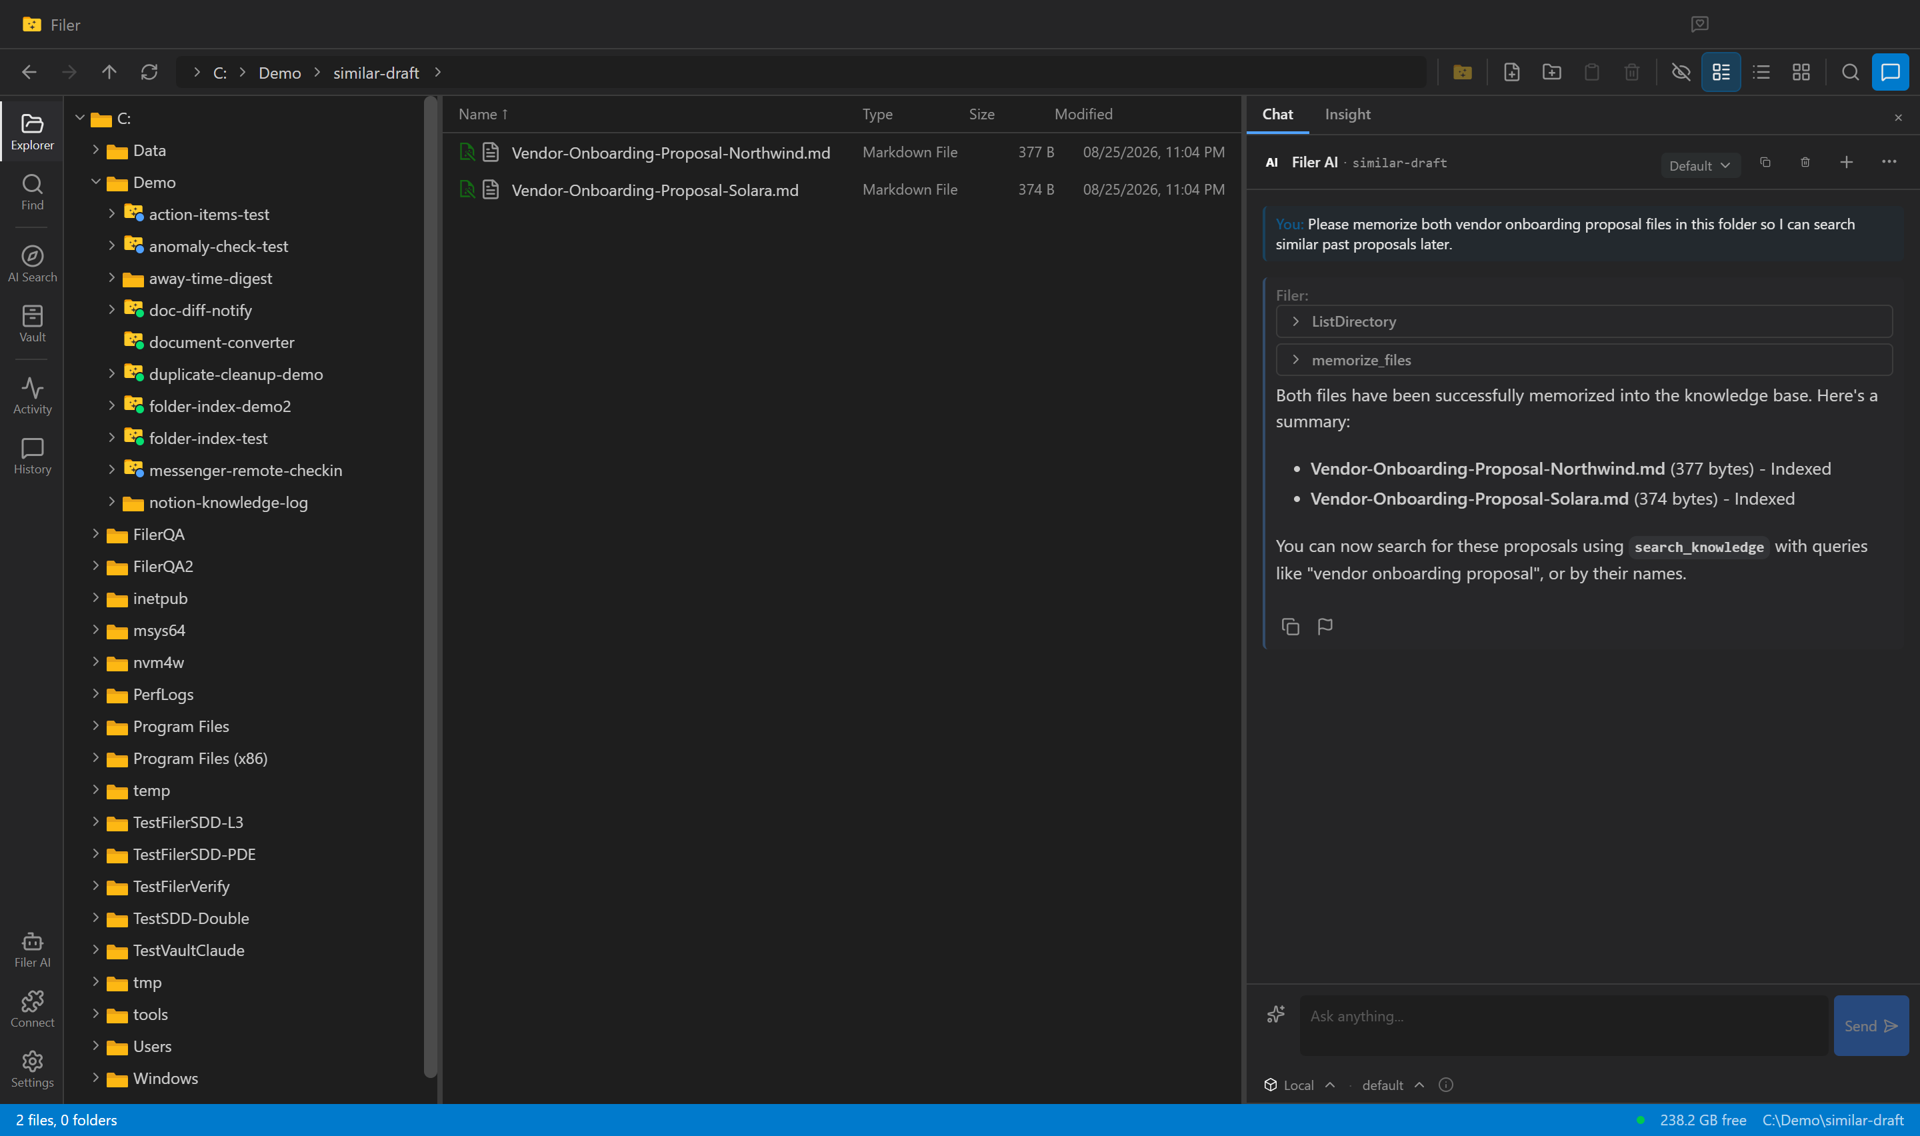The width and height of the screenshot is (1920, 1136).
Task: Open the Vault sidebar panel
Action: [32, 324]
